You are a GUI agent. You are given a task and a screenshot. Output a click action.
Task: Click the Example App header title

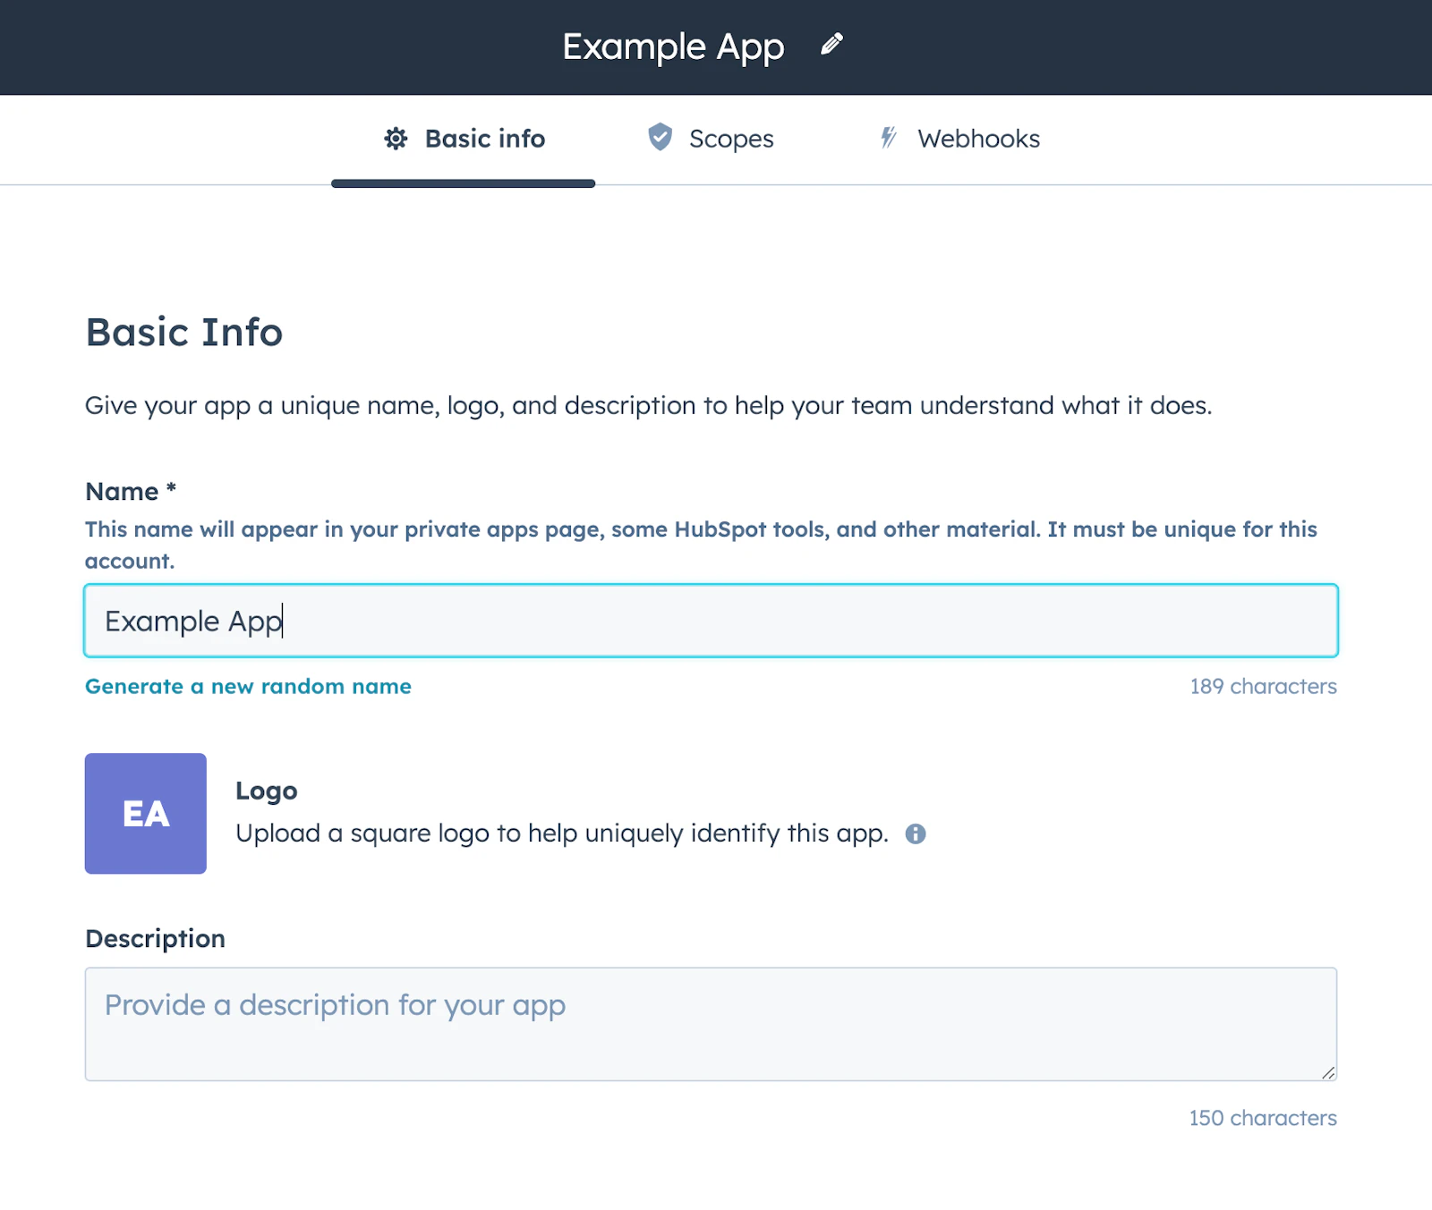[673, 47]
